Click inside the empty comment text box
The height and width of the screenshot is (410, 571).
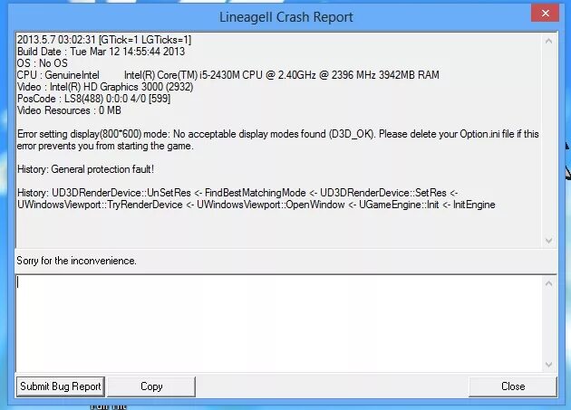[x=278, y=323]
